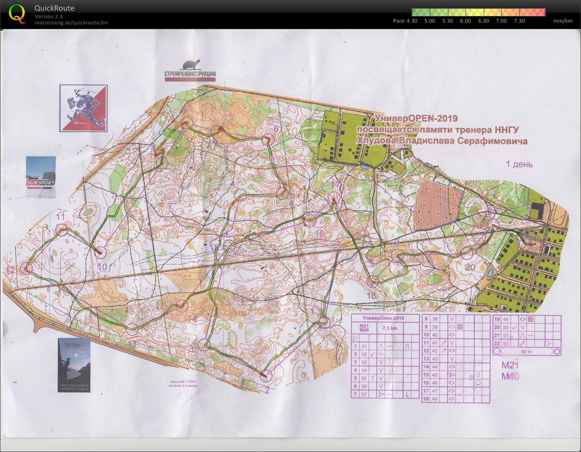
Task: Click the УниверOPEN-2019 map title text
Action: [x=416, y=118]
